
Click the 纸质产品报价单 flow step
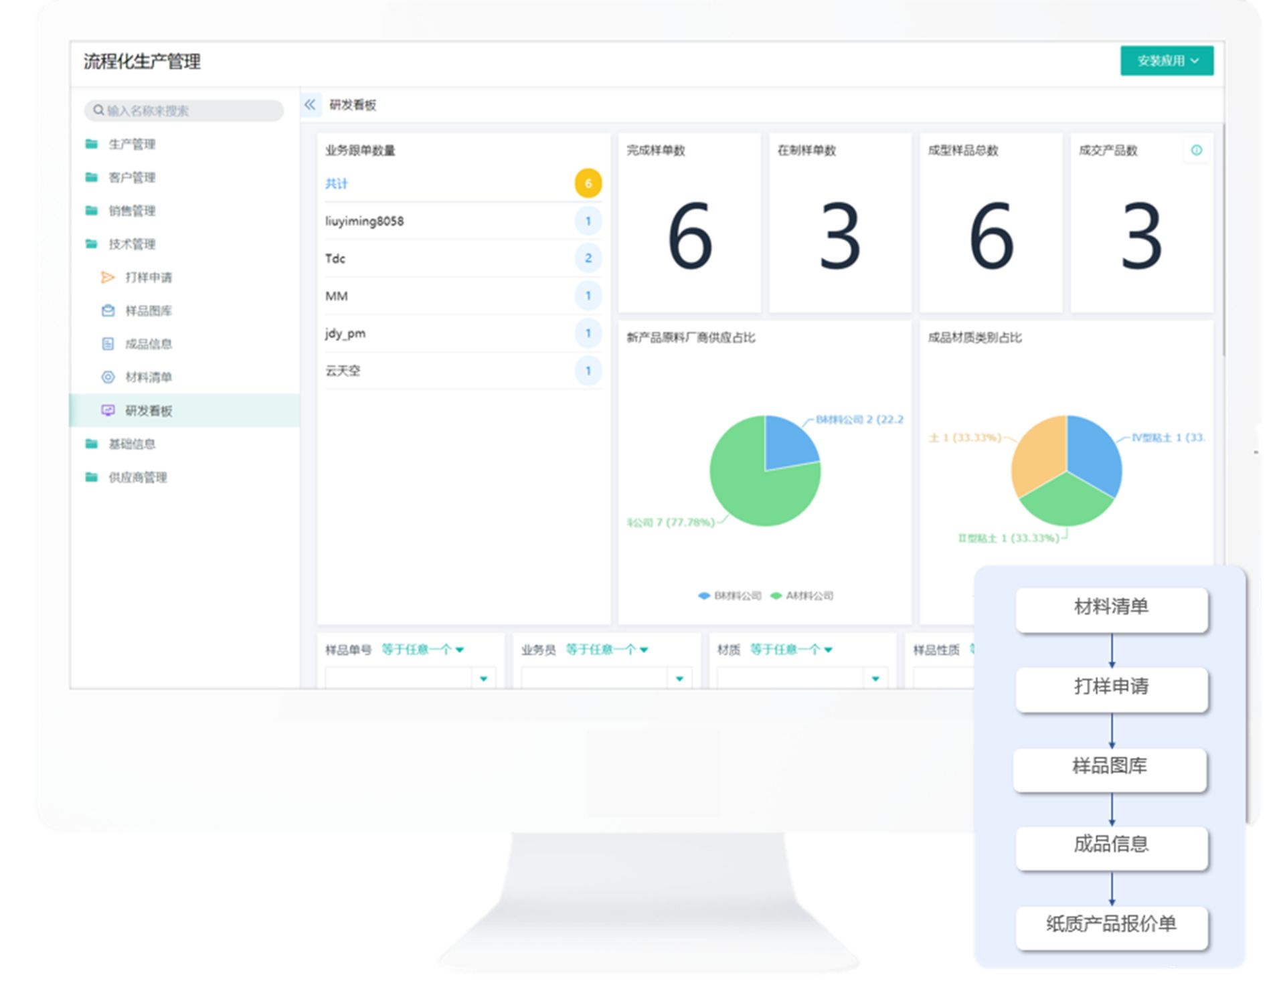[1111, 925]
